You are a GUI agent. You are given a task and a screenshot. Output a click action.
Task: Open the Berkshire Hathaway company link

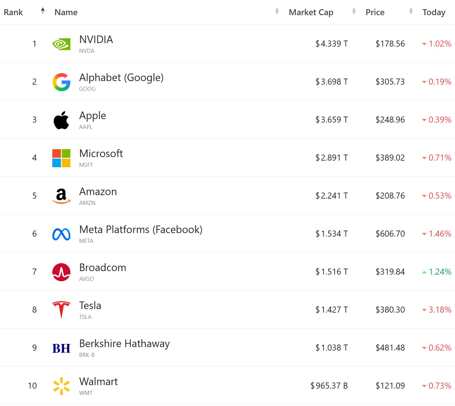click(124, 344)
